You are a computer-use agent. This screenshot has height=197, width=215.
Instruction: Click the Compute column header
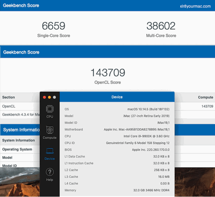coord(205,97)
